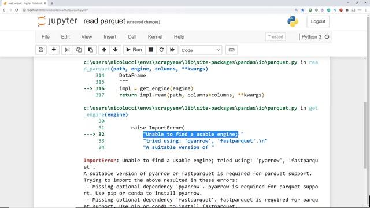Click line 33 tried using pyarrow fastparquet
The height and width of the screenshot is (208, 370).
tap(205, 141)
